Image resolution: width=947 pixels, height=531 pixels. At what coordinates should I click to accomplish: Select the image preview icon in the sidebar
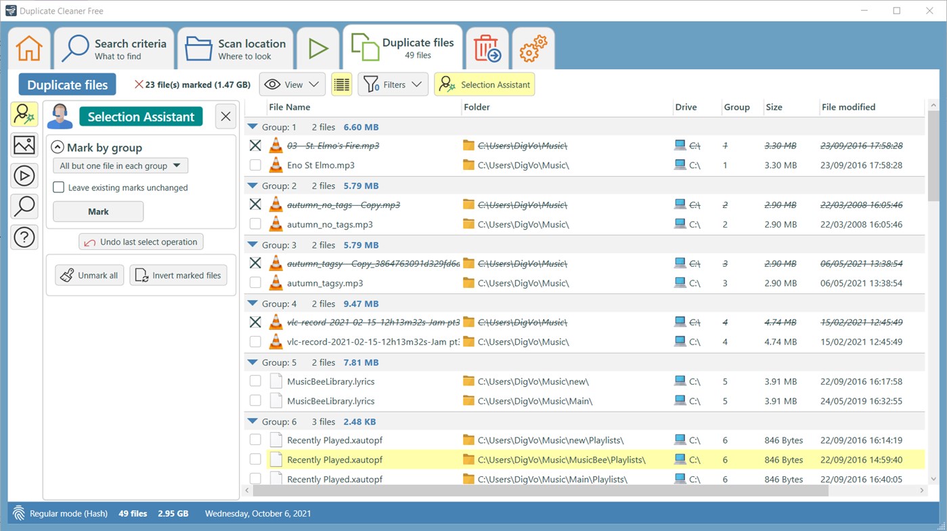24,145
